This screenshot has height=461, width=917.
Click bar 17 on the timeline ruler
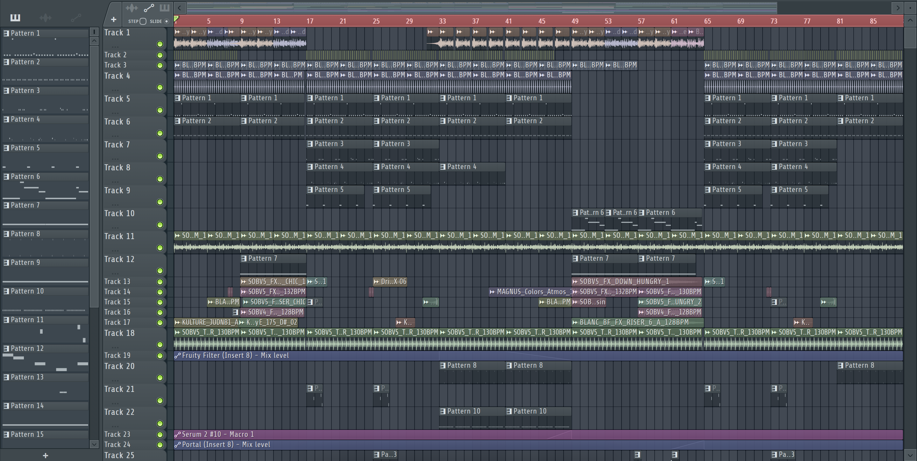tap(310, 21)
